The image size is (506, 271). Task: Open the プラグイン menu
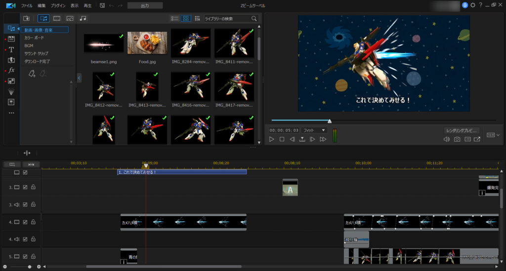coord(58,6)
